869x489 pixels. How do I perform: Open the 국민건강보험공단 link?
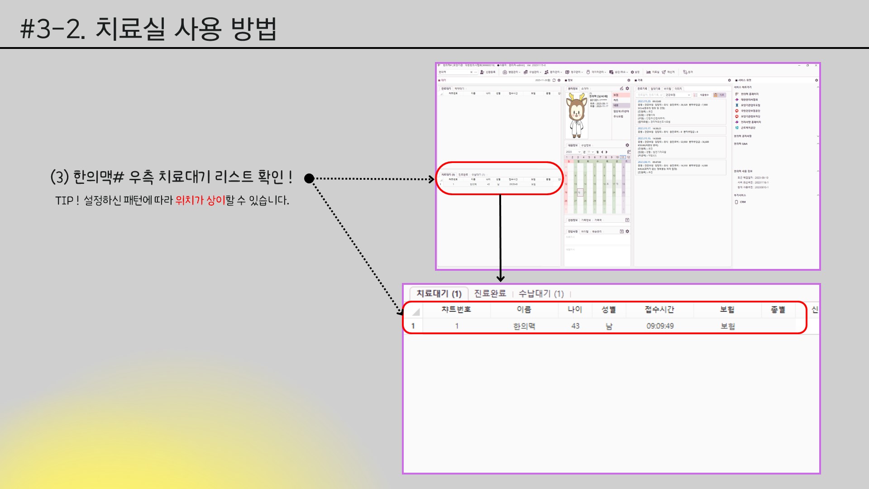pyautogui.click(x=750, y=111)
